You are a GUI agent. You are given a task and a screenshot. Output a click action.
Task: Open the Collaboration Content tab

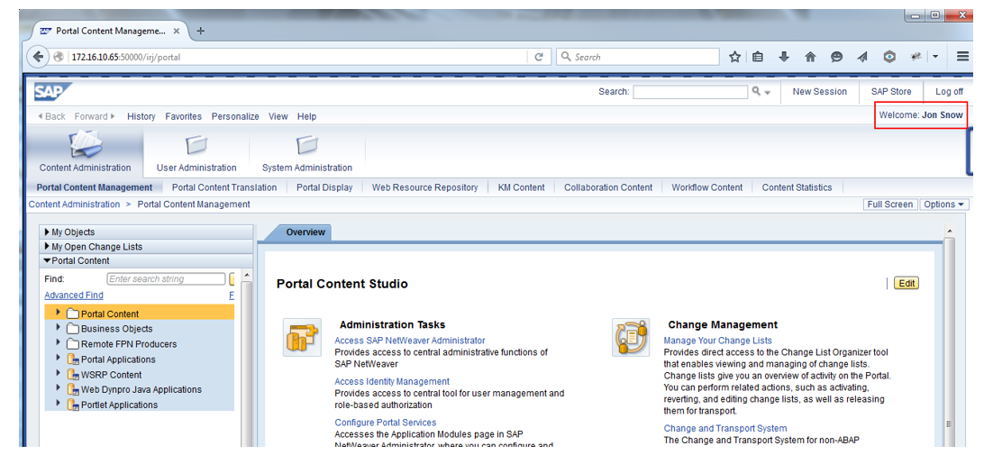click(x=608, y=187)
